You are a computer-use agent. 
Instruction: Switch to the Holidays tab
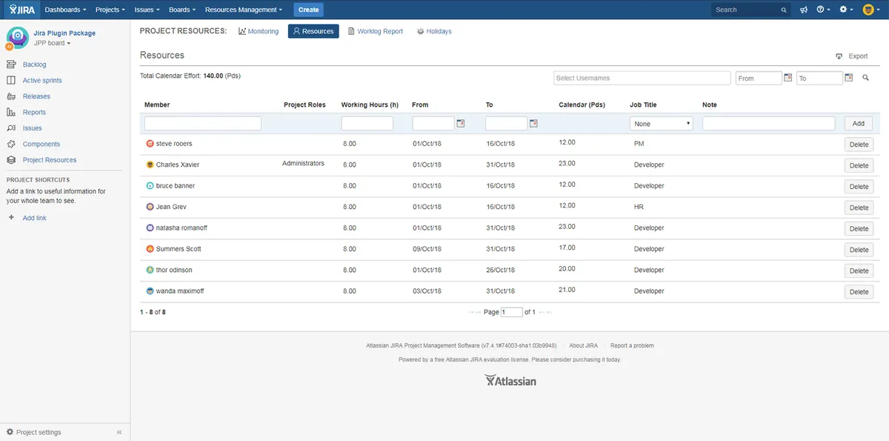click(434, 31)
